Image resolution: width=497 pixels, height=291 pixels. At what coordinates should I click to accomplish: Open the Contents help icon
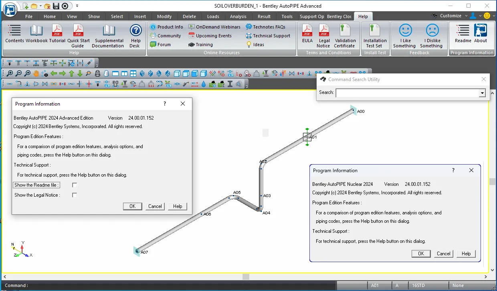tap(14, 34)
